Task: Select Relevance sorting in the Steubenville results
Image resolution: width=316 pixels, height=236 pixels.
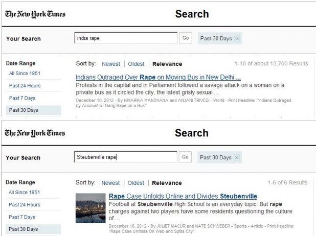Action: tap(167, 183)
